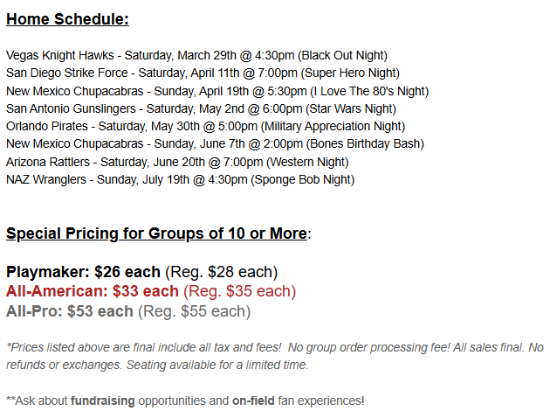Click the refunds or exchanges disclaimer line
This screenshot has width=550, height=418.
click(157, 365)
